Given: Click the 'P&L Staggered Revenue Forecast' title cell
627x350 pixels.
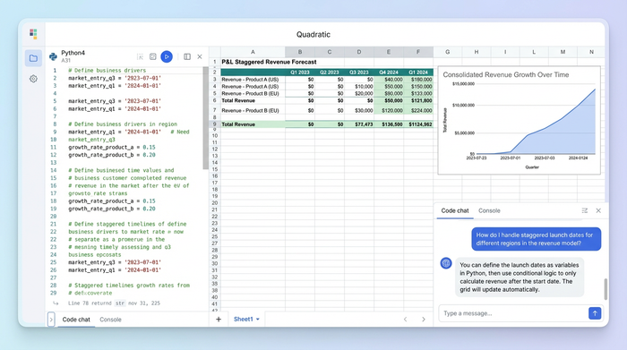Looking at the screenshot, I should [269, 62].
